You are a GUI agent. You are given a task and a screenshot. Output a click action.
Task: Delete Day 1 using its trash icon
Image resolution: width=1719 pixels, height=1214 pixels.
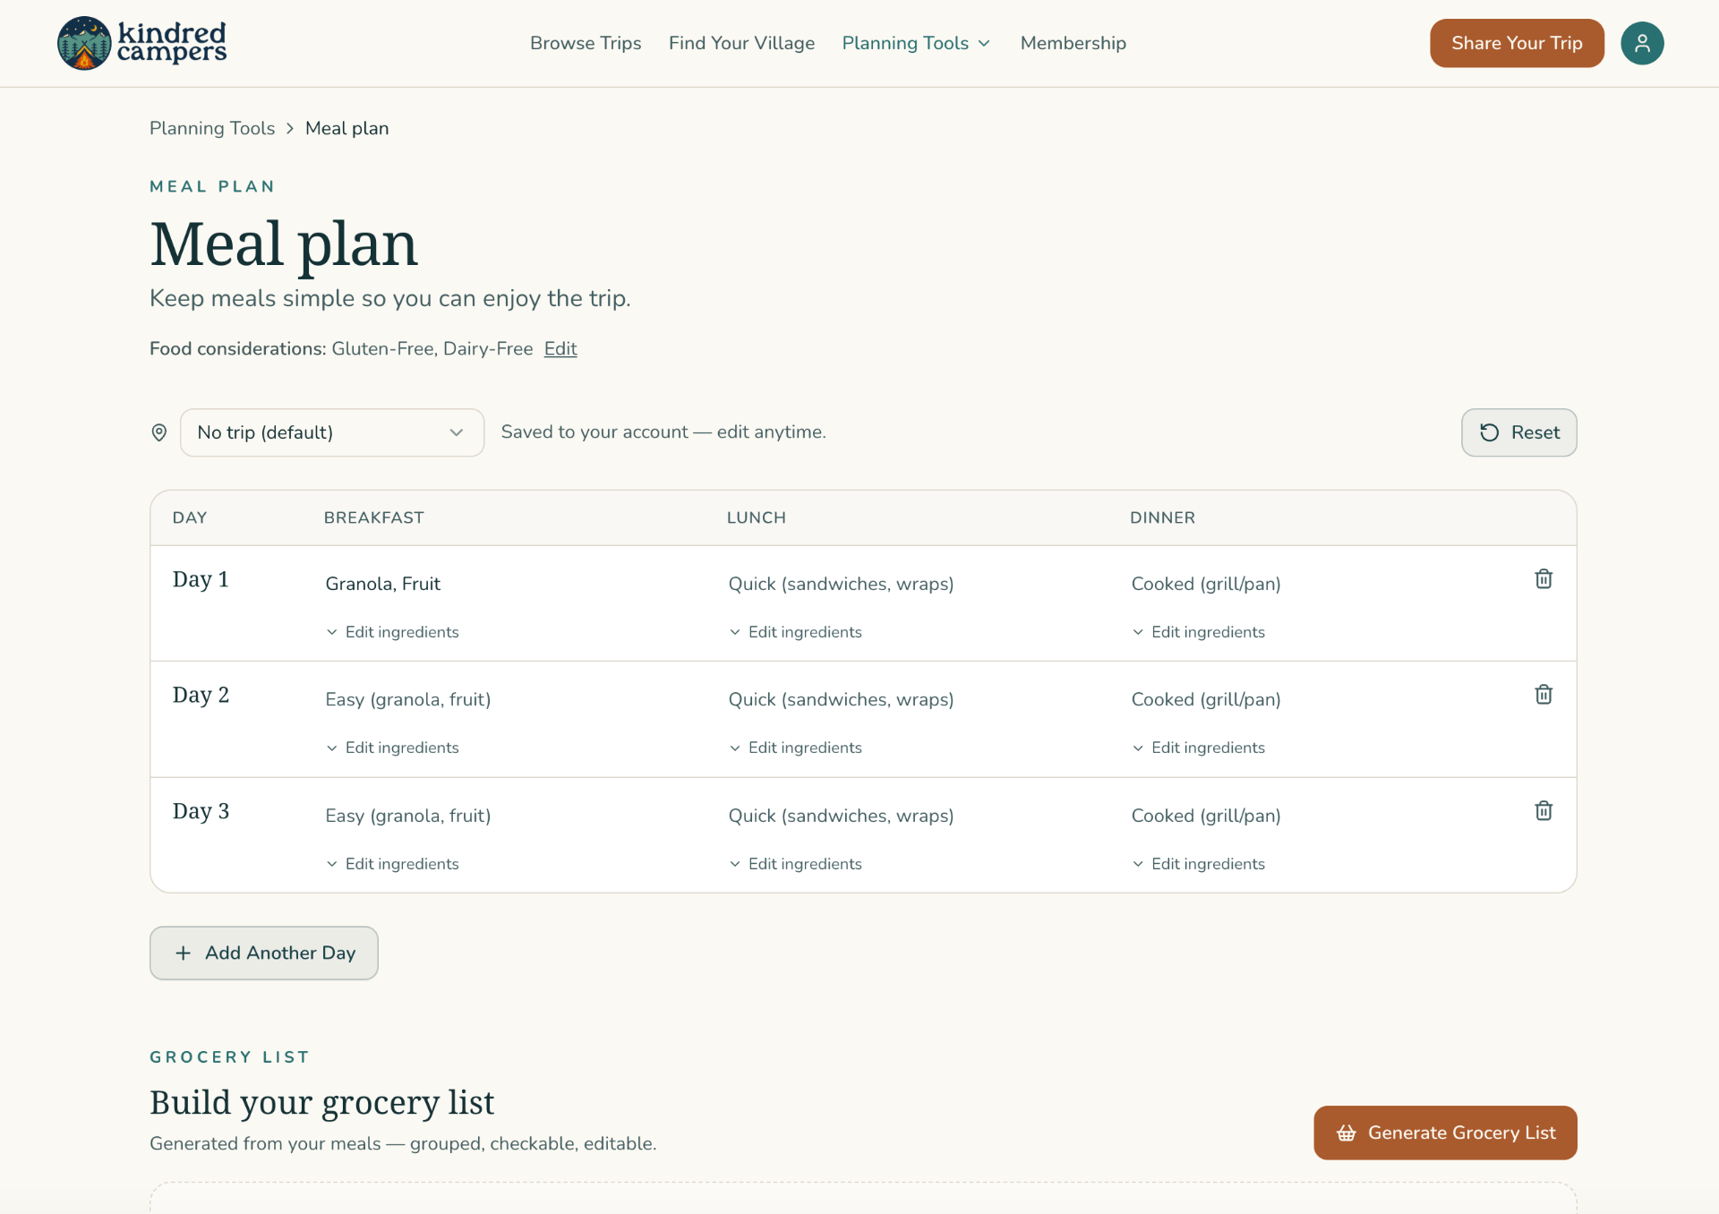(1544, 579)
